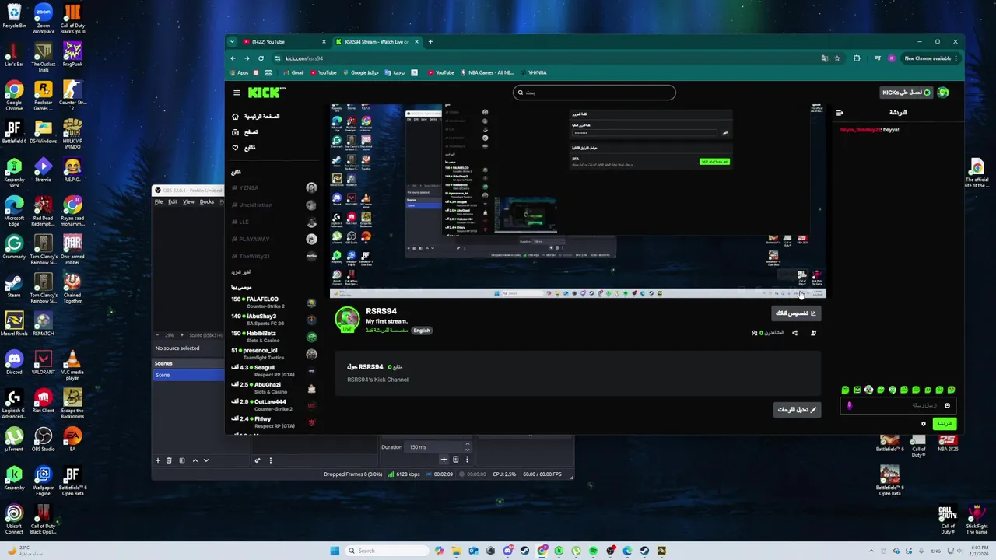Reload the page in Chrome
Screen dimensions: 996x560
click(261, 58)
